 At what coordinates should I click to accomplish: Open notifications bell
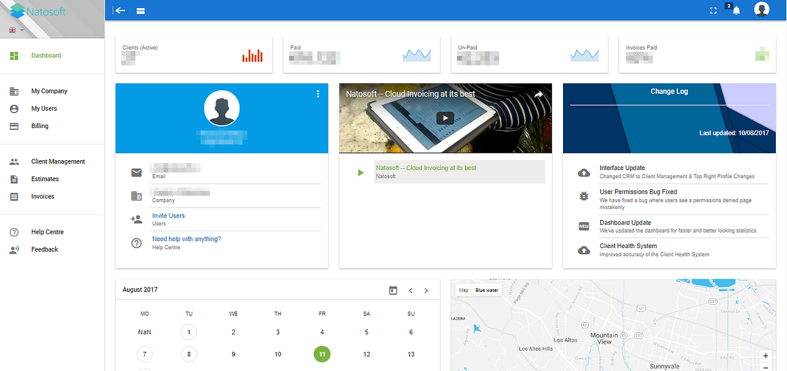click(x=736, y=11)
